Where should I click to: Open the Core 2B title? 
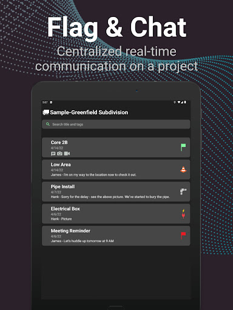point(59,142)
